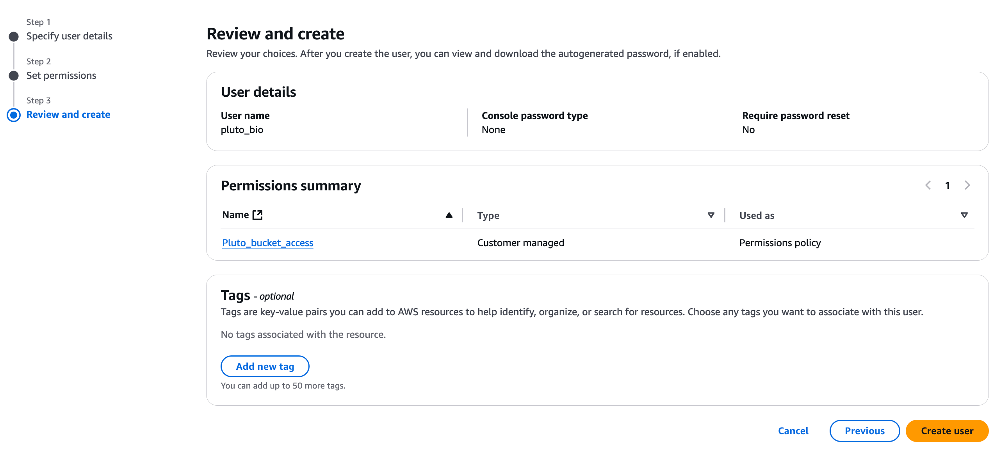The height and width of the screenshot is (458, 1001).
Task: Click the Used as column sort arrow
Action: [964, 215]
